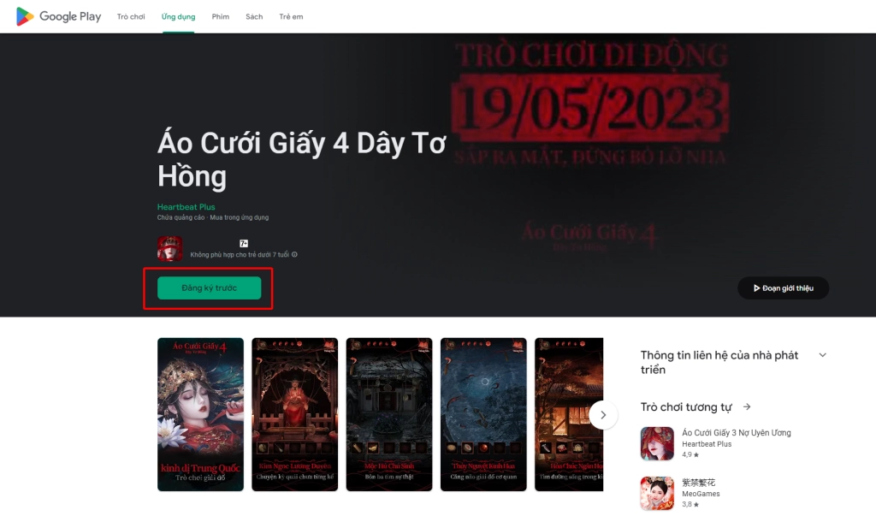
Task: Select the Ứng dụng tab
Action: pos(178,17)
